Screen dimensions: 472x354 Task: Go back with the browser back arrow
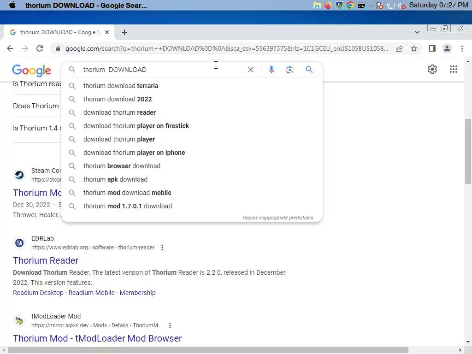[x=10, y=48]
